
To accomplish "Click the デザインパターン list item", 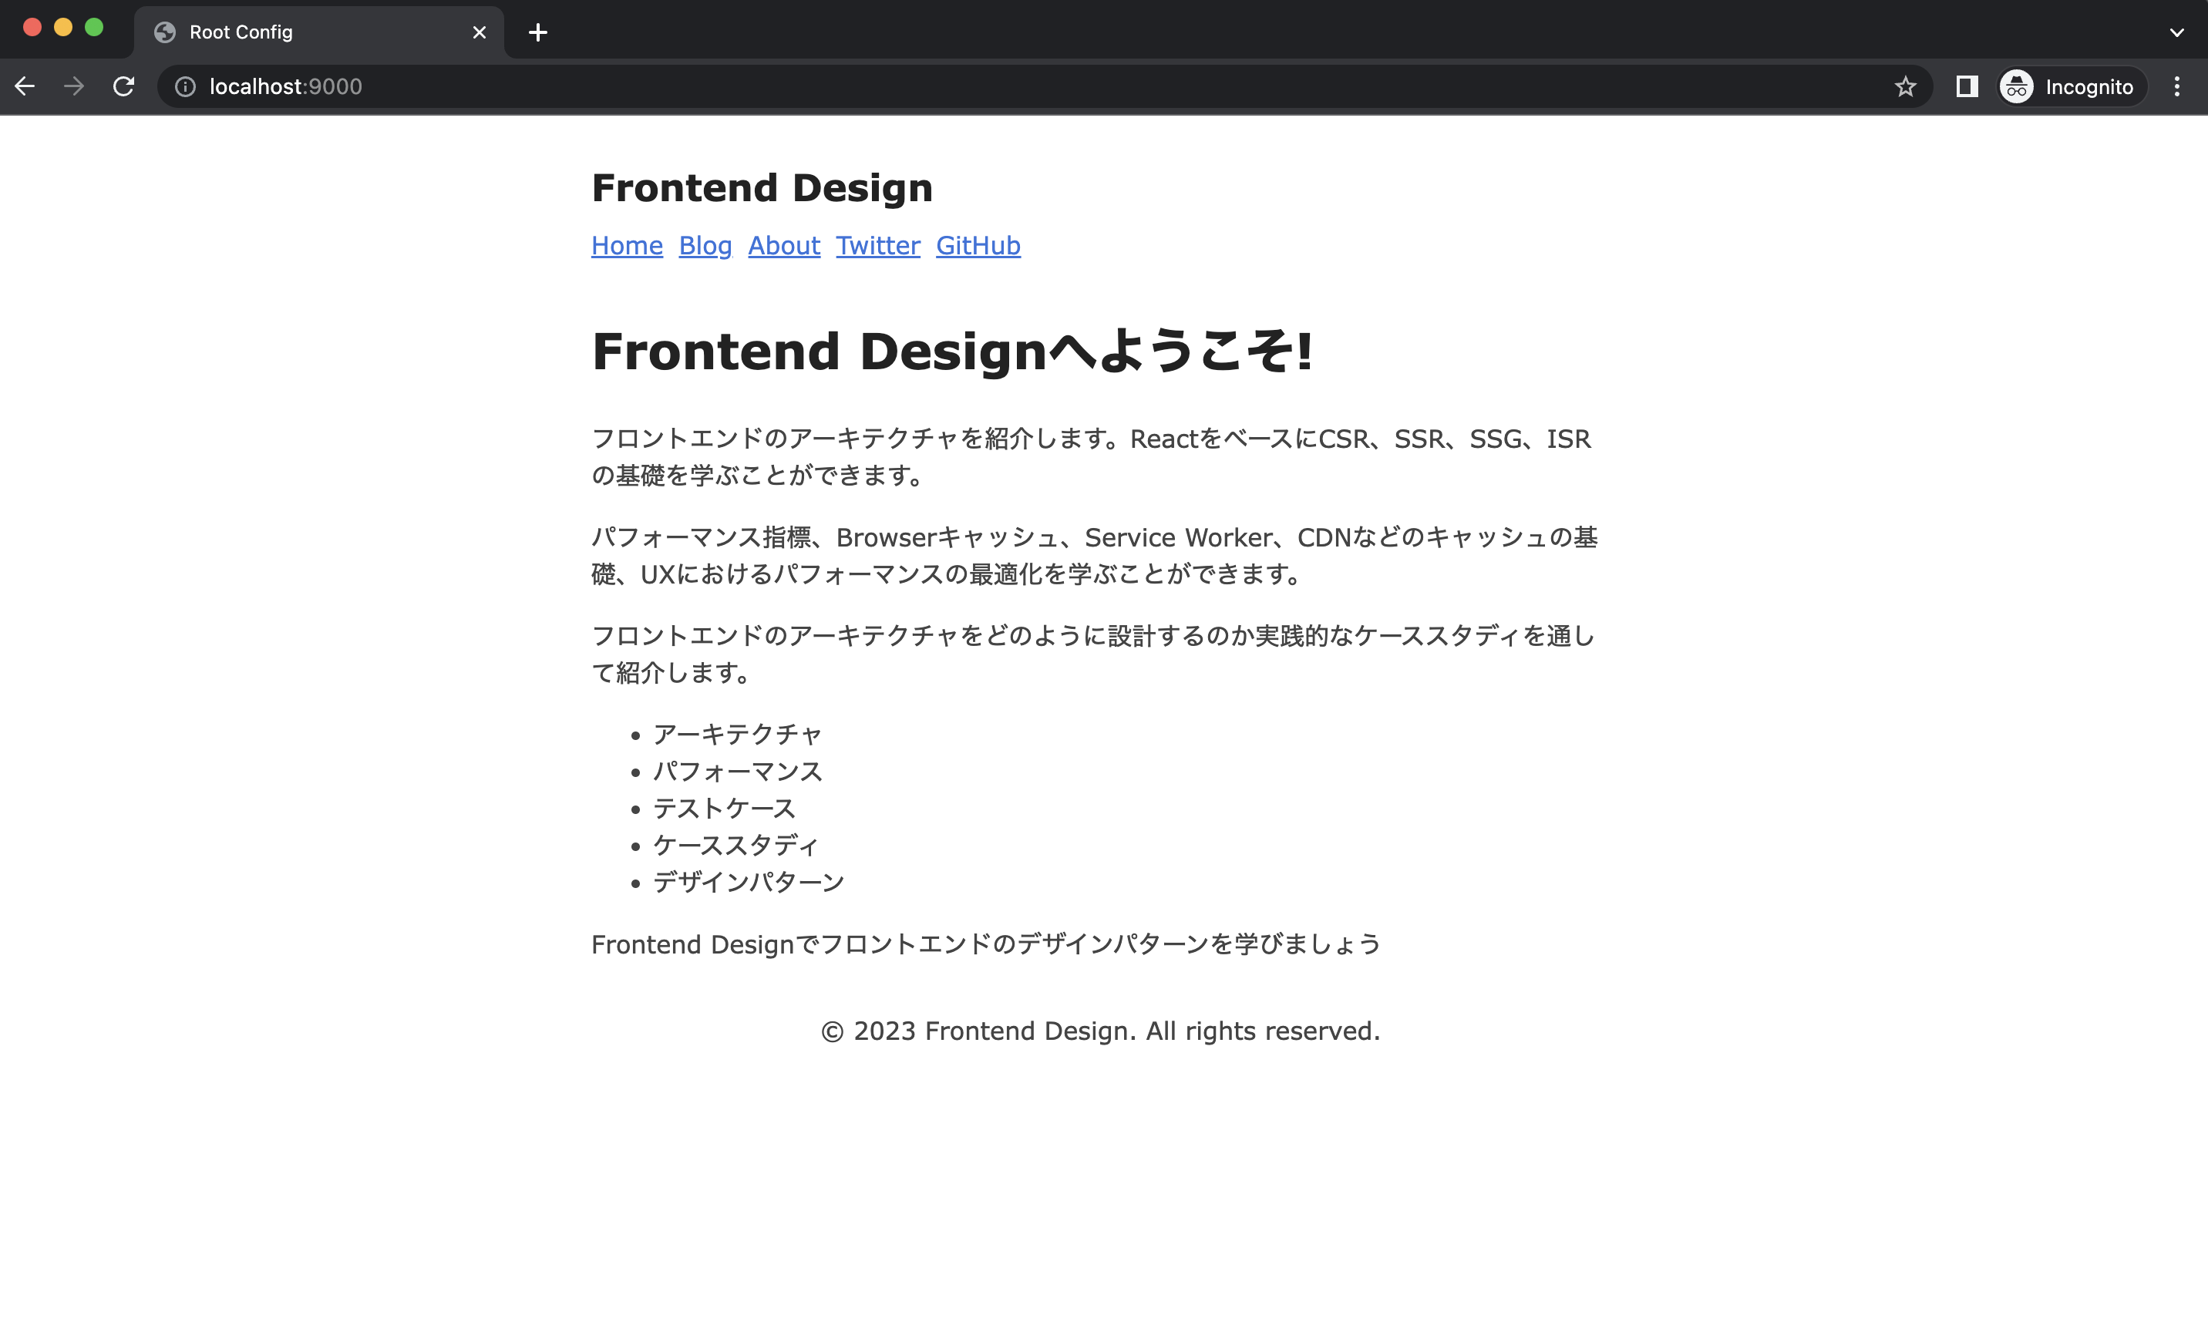I will [x=749, y=883].
